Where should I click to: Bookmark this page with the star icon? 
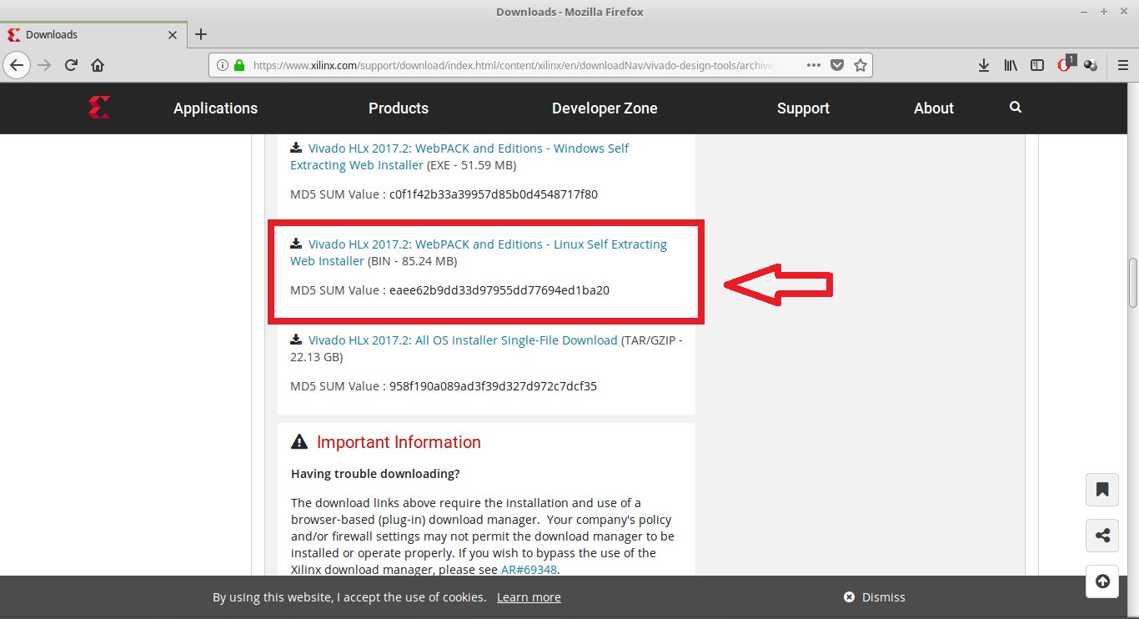coord(861,65)
